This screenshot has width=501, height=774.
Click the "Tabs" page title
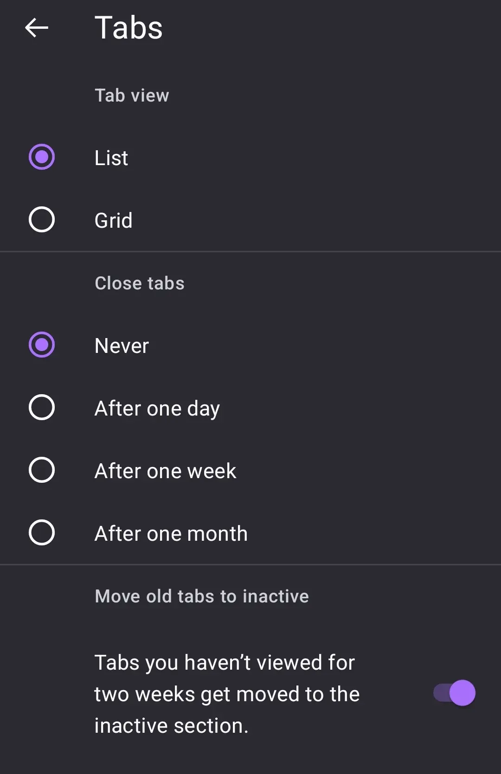pyautogui.click(x=129, y=28)
